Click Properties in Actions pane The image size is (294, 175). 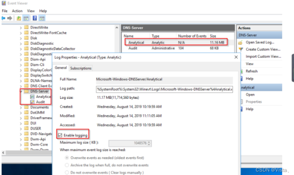click(x=254, y=102)
